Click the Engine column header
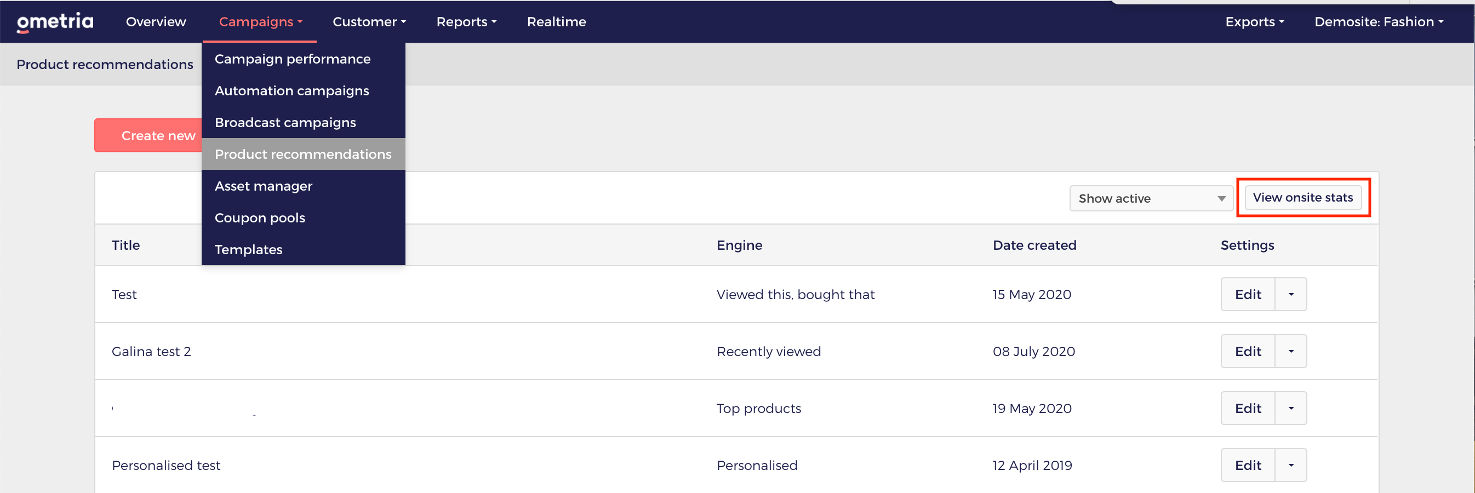 (x=739, y=245)
